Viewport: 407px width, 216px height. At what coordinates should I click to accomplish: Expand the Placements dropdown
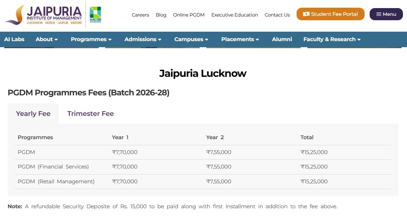(240, 39)
